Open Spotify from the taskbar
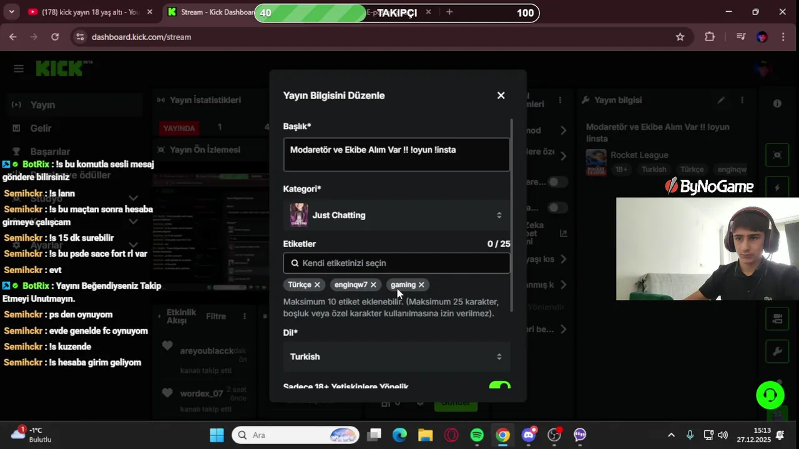 tap(477, 435)
